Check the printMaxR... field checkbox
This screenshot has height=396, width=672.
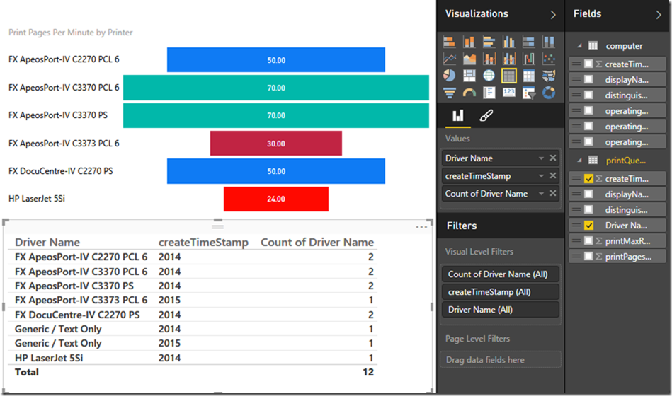tap(588, 240)
